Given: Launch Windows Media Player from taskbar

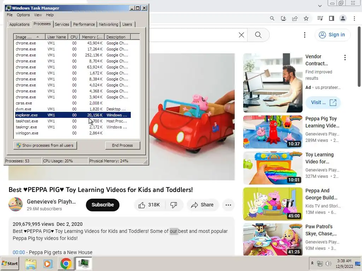Looking at the screenshot, I should coord(48,264).
